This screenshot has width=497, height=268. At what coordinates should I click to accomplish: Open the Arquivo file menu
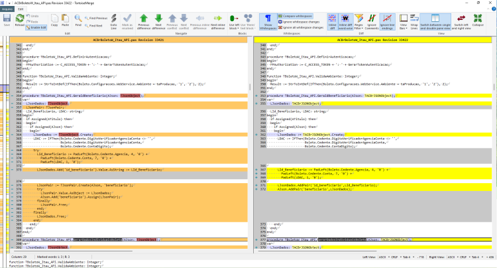pos(7,9)
